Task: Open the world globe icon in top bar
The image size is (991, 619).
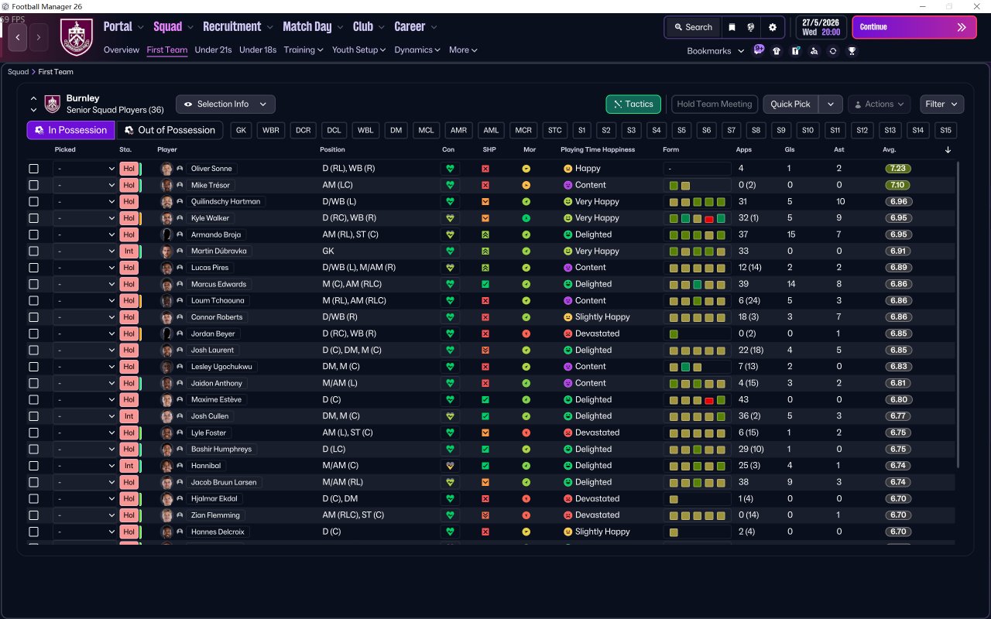Action: pyautogui.click(x=751, y=27)
